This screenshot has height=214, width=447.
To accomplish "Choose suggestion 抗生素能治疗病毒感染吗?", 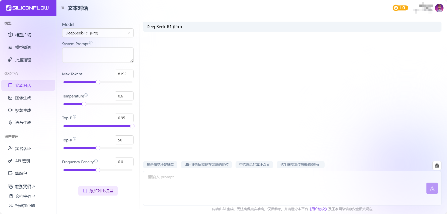I will (301, 165).
